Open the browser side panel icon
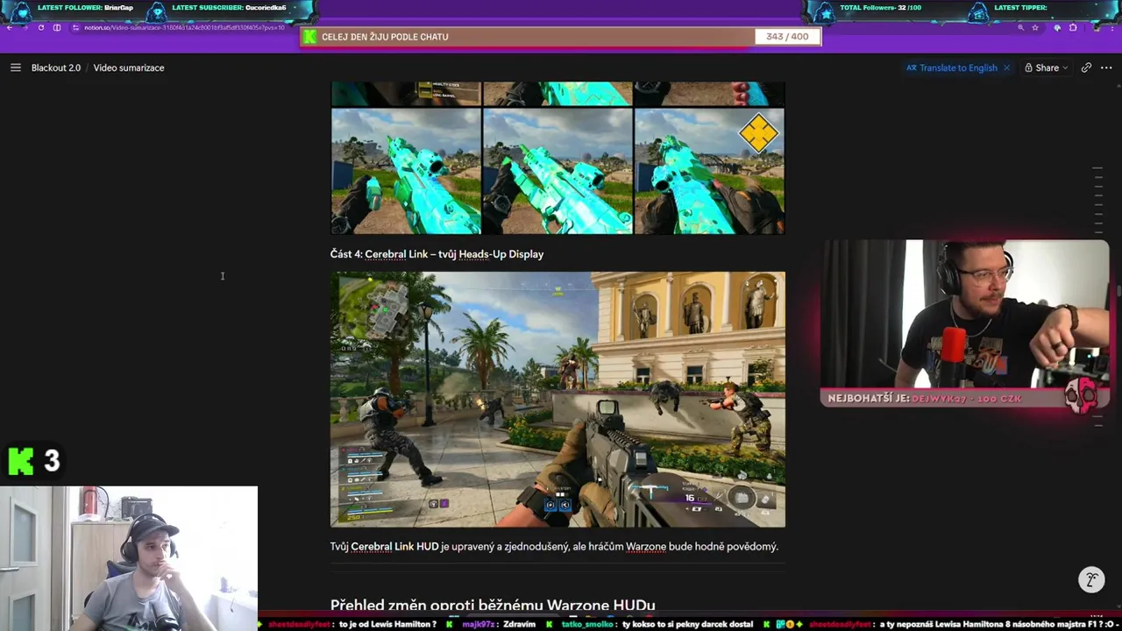 pos(57,28)
